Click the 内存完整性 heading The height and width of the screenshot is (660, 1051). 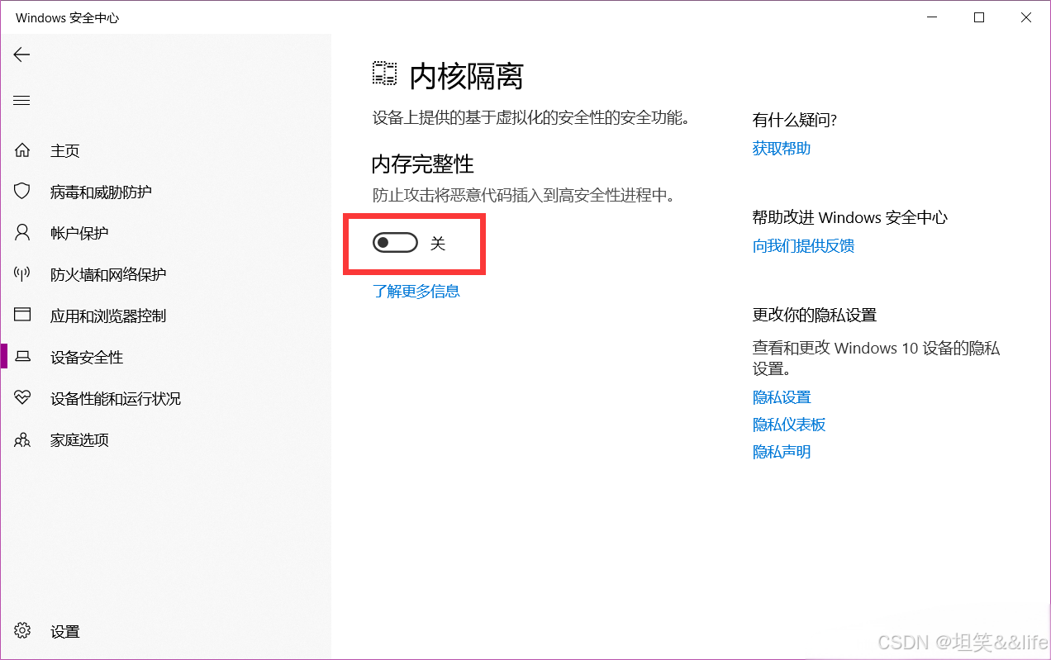click(423, 164)
